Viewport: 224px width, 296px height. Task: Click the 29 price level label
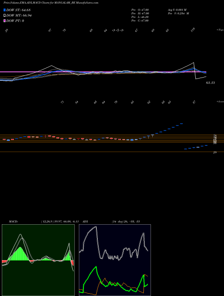(215, 152)
